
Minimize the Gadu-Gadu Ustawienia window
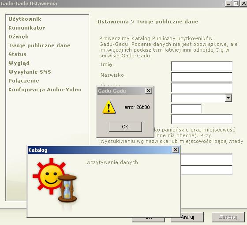point(228,4)
